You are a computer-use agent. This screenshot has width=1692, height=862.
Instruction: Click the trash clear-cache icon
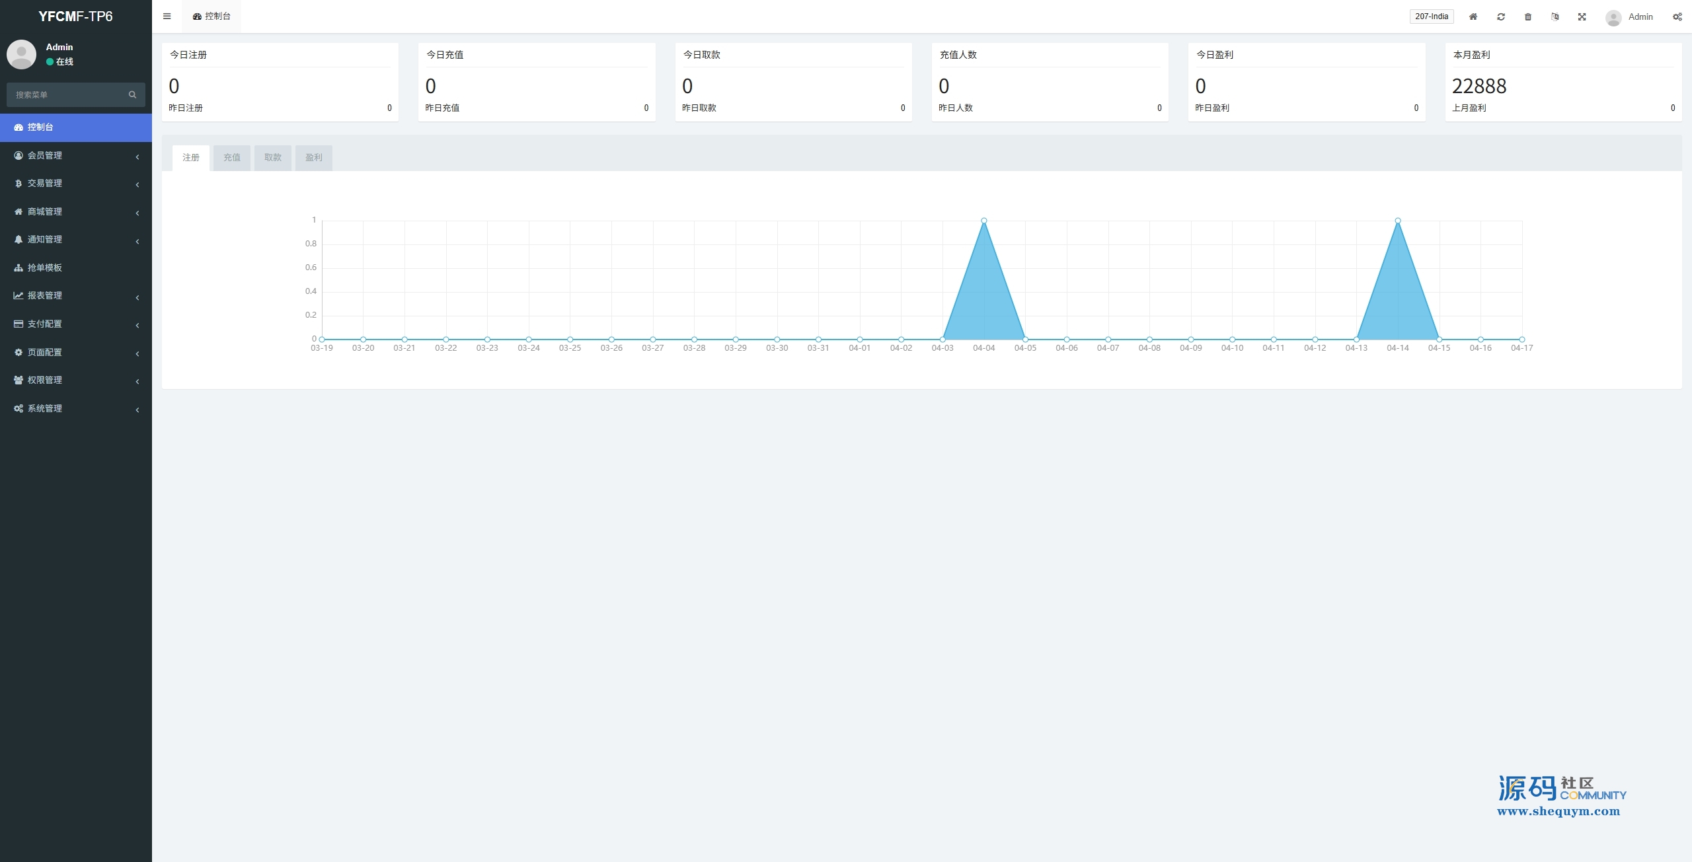(x=1528, y=17)
